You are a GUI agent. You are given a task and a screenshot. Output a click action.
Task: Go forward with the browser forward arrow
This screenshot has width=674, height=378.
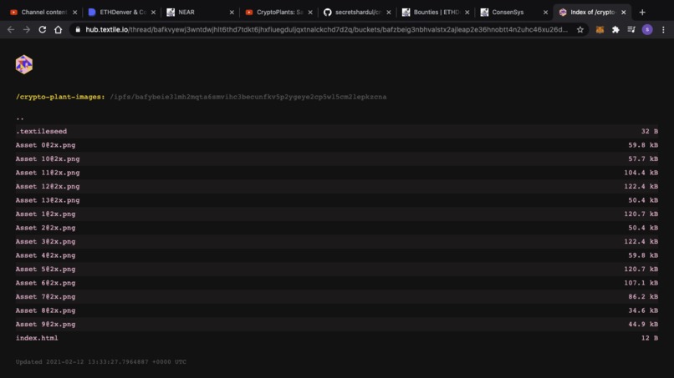(27, 29)
